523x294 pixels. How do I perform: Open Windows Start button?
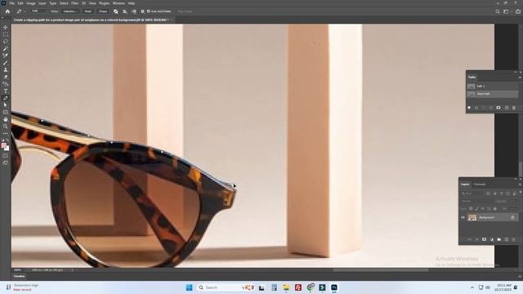(x=189, y=287)
